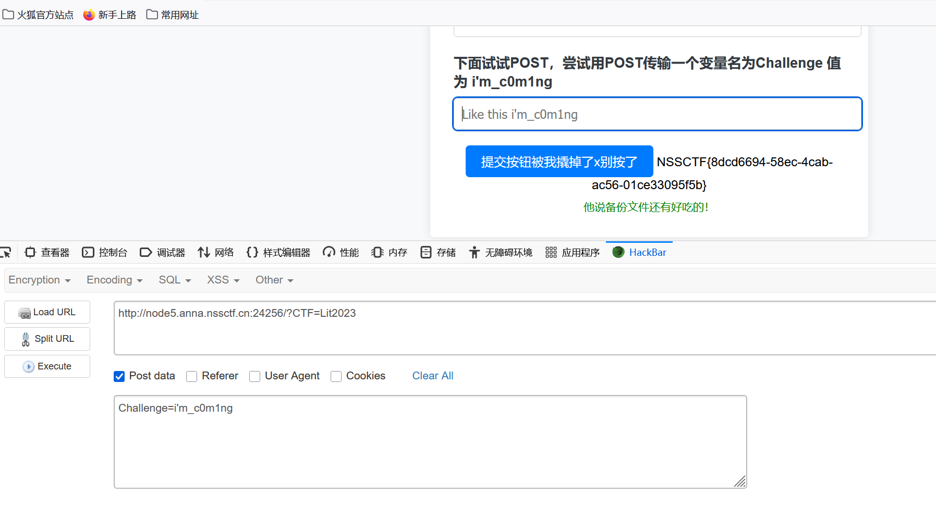
Task: Click the Execute button
Action: click(x=47, y=366)
